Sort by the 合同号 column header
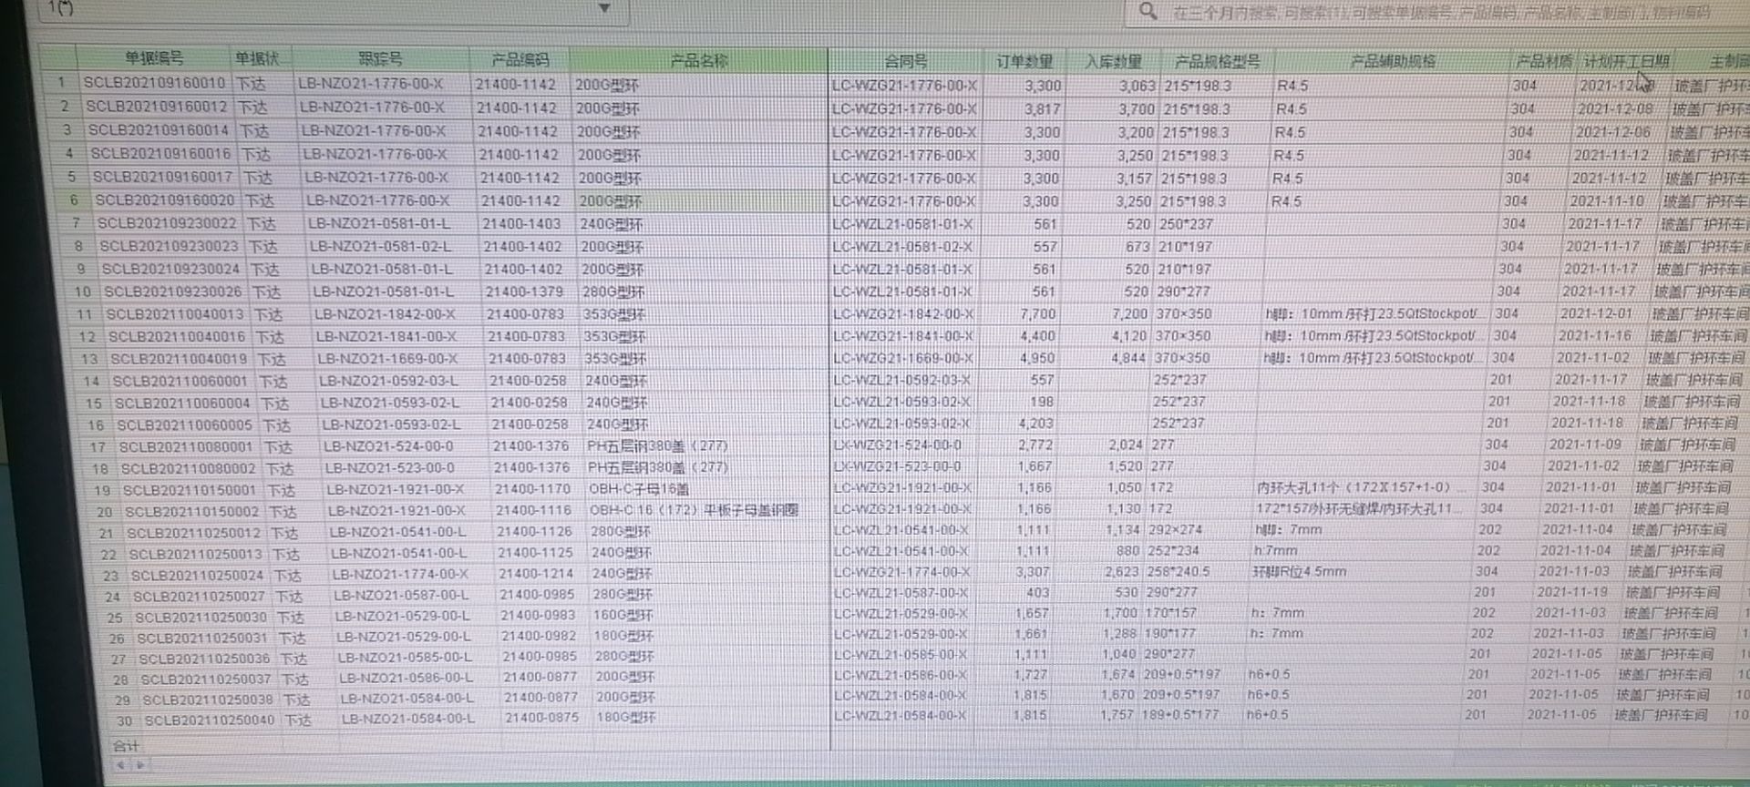 pyautogui.click(x=905, y=61)
